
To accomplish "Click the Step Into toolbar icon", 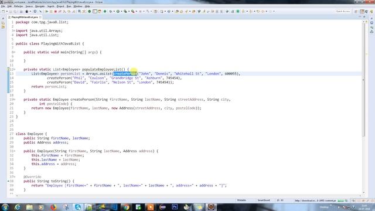I will pos(64,12).
